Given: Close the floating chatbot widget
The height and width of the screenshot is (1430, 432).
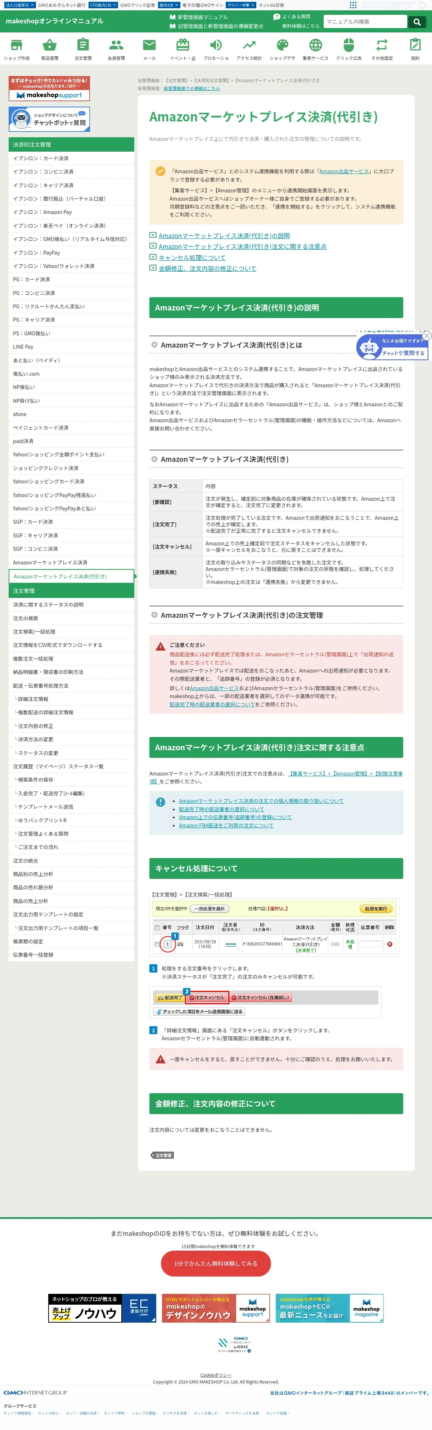Looking at the screenshot, I should click(427, 335).
